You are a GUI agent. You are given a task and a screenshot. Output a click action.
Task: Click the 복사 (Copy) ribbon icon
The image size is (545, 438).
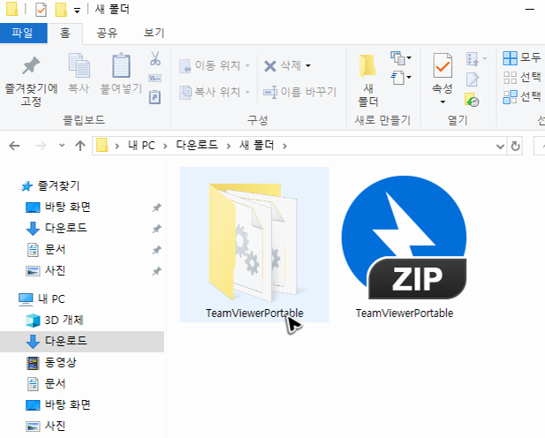click(x=79, y=65)
